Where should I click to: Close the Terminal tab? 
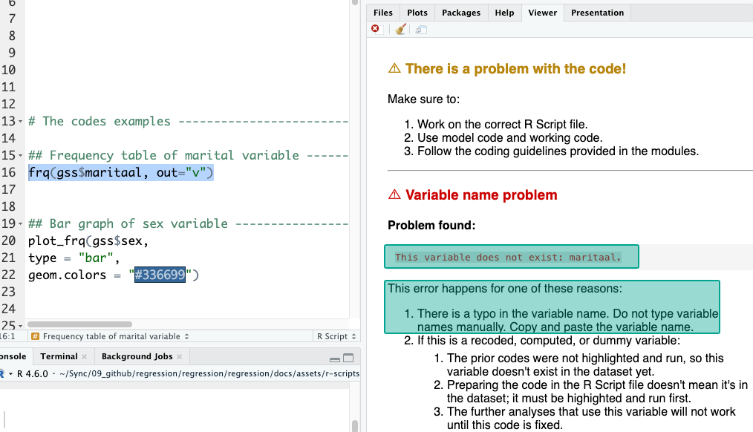(x=85, y=356)
